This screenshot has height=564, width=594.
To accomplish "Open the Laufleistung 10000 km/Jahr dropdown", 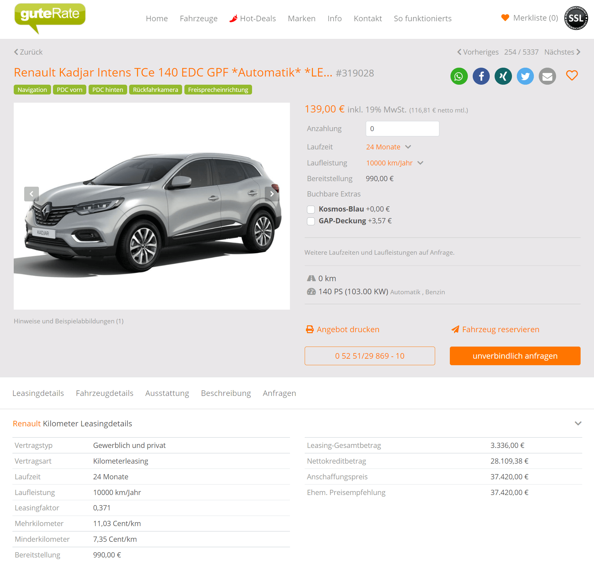I will [395, 163].
